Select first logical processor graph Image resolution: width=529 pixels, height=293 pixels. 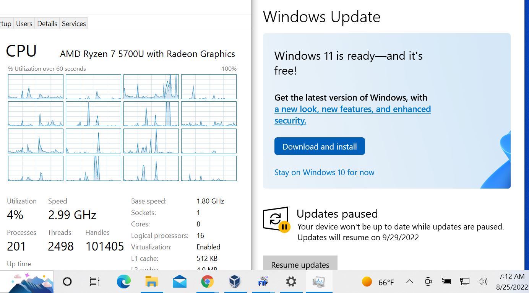click(36, 86)
